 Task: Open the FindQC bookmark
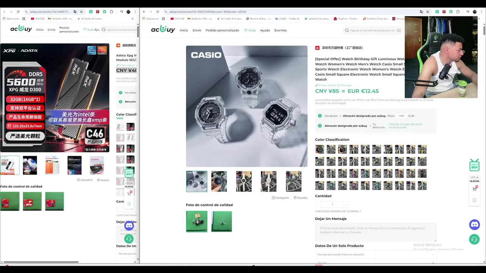coord(288,19)
